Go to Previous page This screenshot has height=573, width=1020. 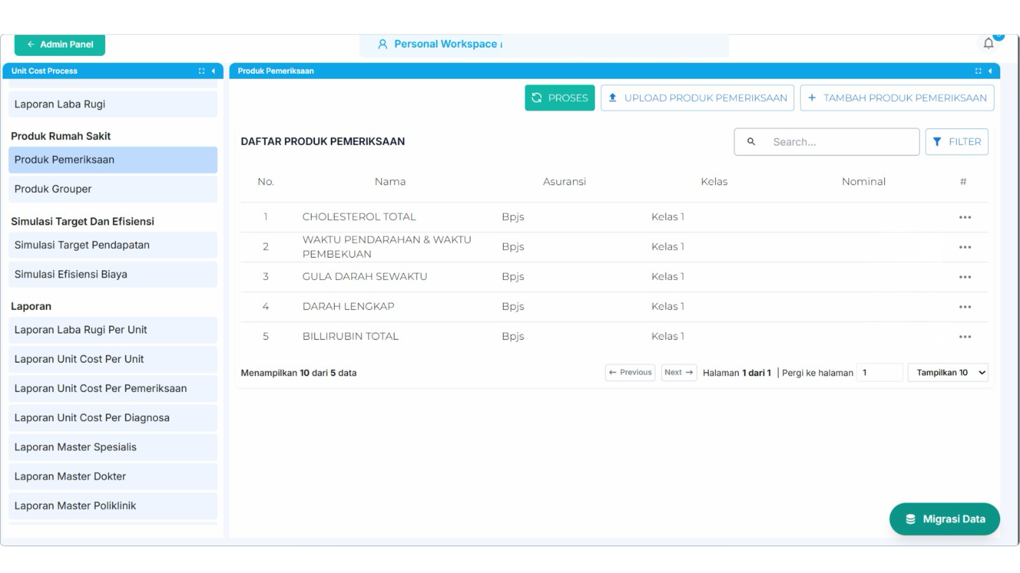[630, 372]
